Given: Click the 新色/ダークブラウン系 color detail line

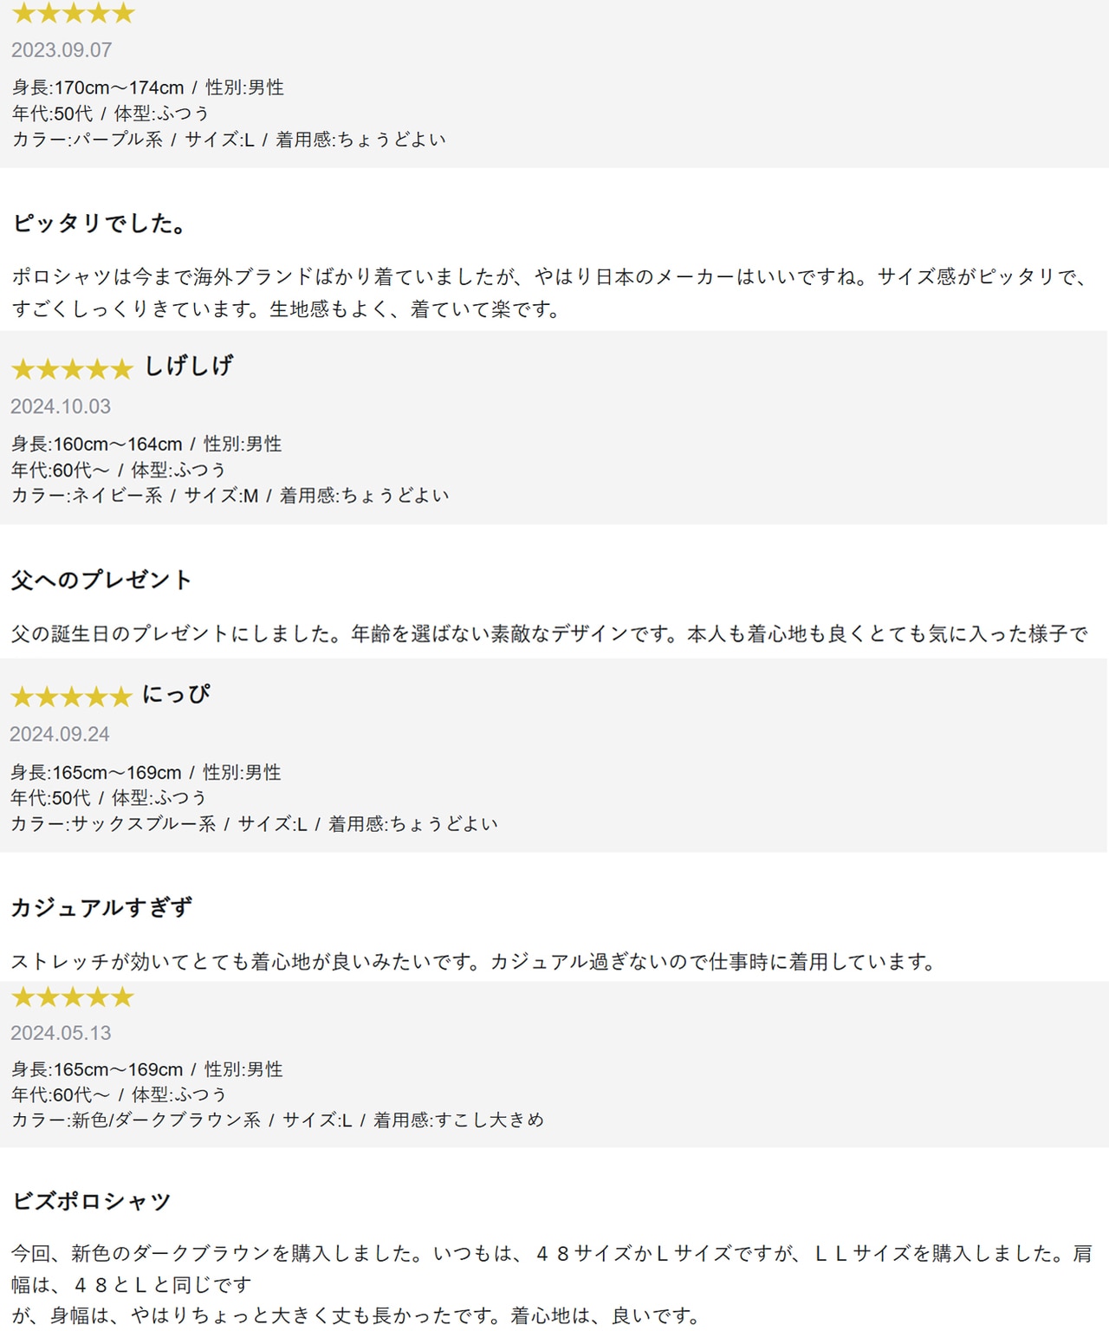Looking at the screenshot, I should (x=277, y=1120).
